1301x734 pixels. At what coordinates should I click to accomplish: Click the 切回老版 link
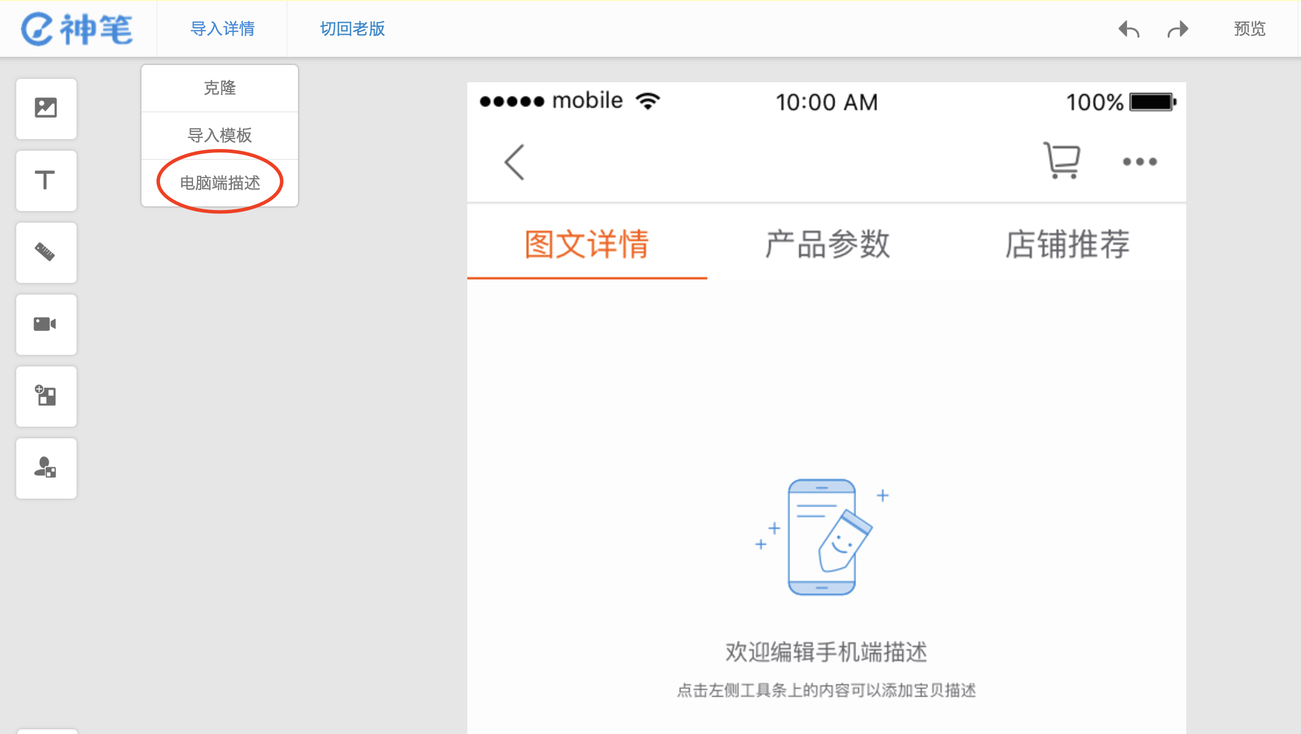coord(351,28)
